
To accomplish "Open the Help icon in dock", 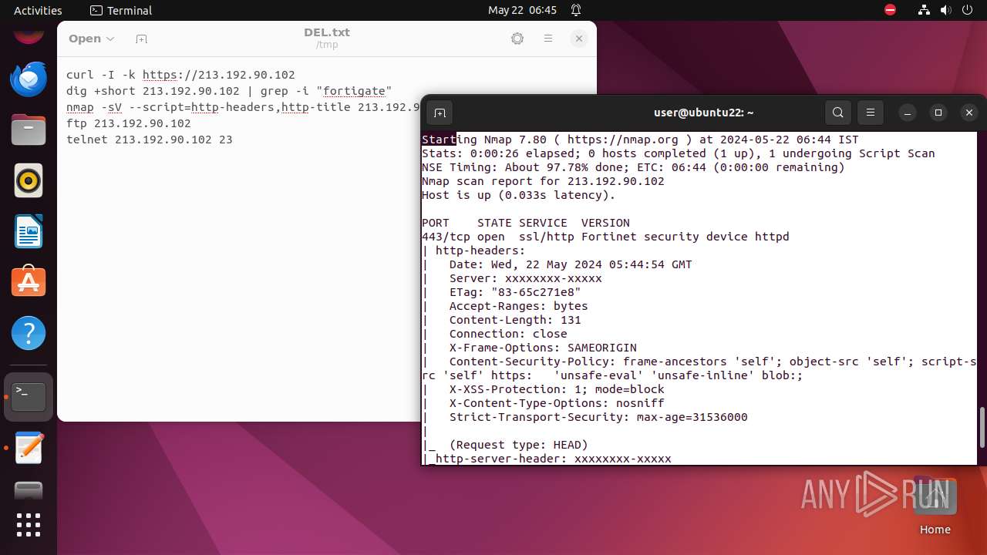I will tap(29, 333).
